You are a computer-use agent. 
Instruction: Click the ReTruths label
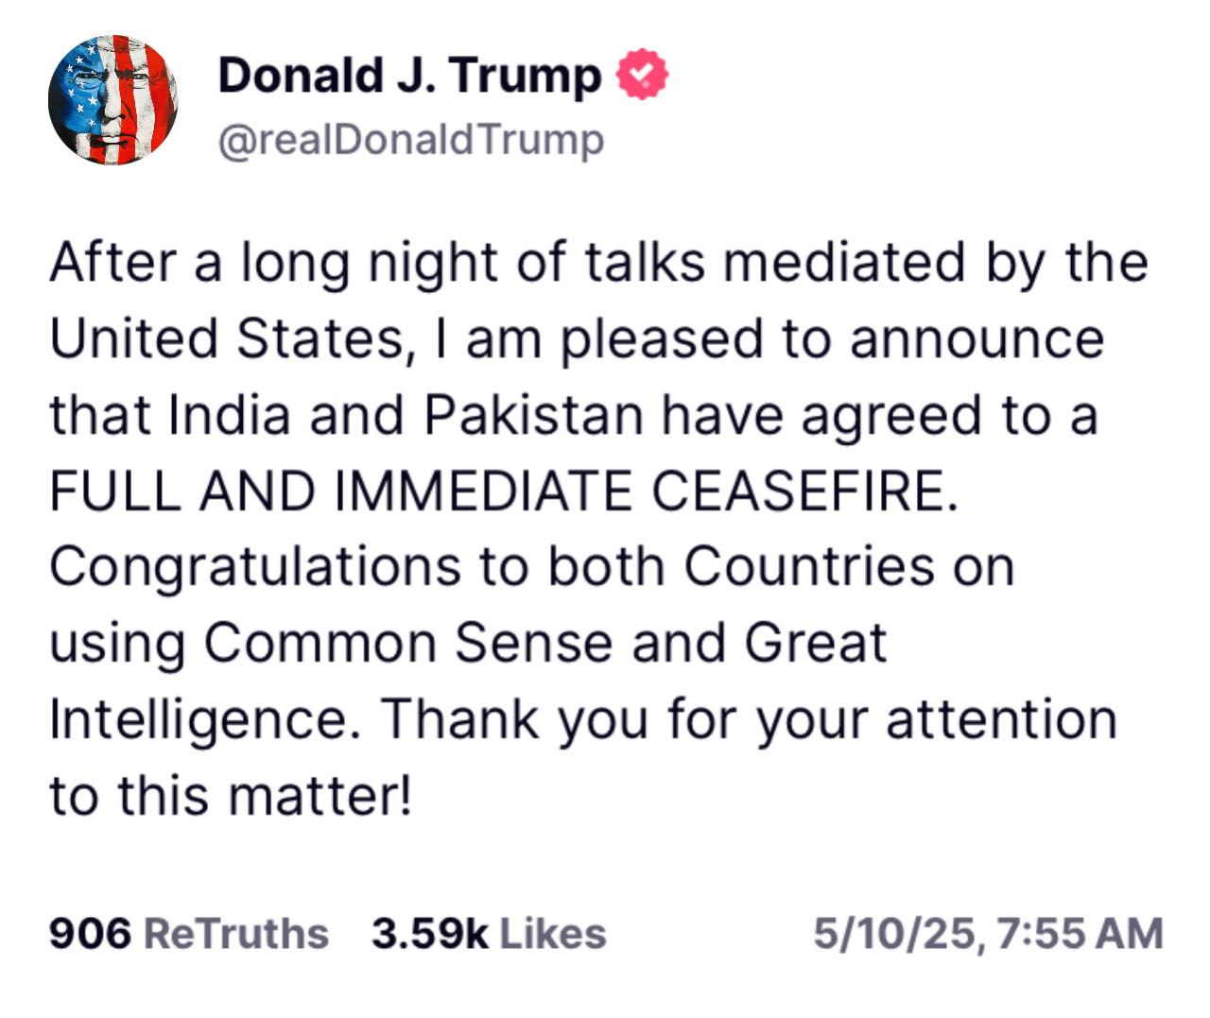pos(236,934)
